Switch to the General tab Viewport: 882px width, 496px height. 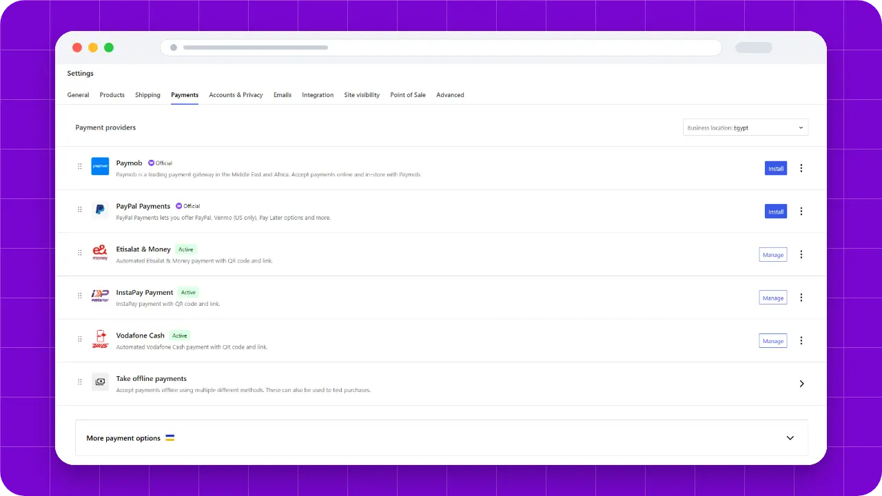(x=78, y=95)
